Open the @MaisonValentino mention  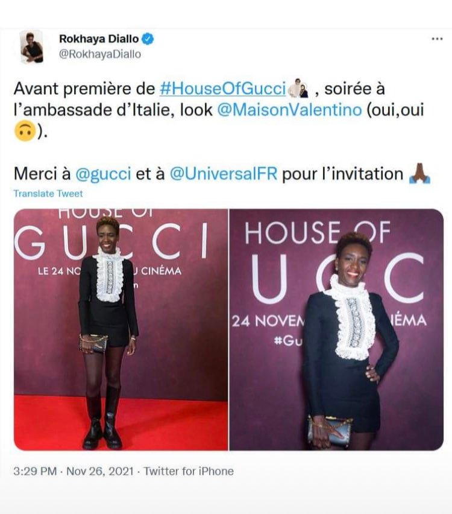[x=289, y=110]
